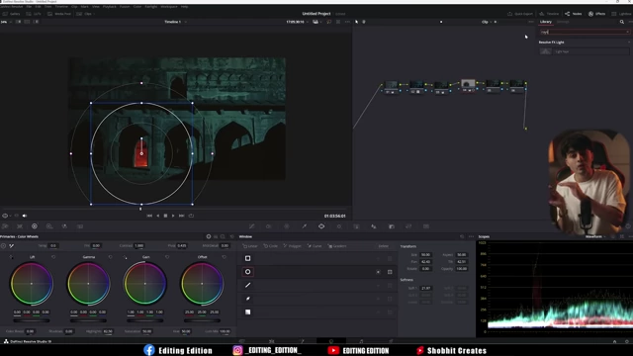Screen dimensions: 633x356
Task: Toggle the Nodes panel button
Action: point(574,14)
